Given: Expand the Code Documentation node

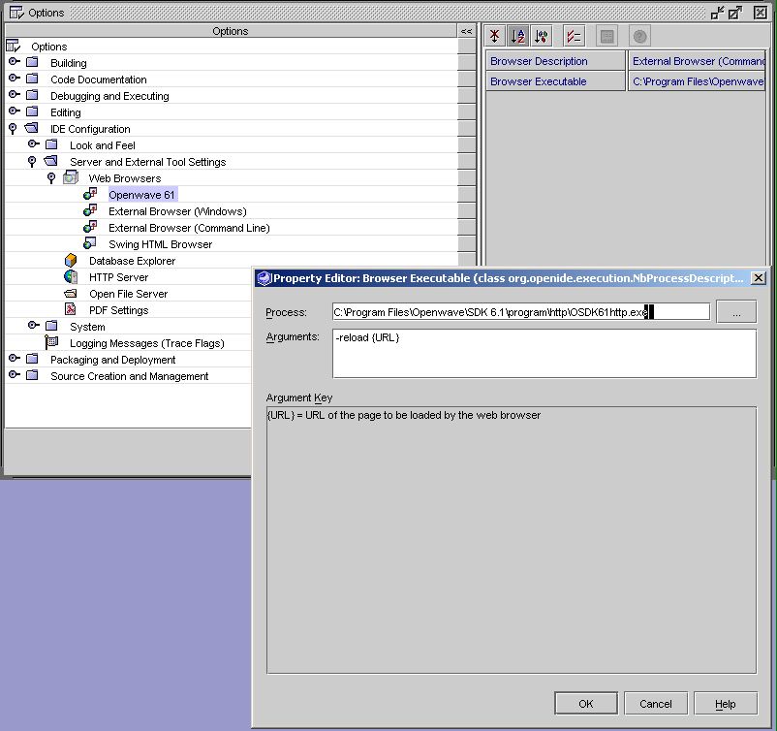Looking at the screenshot, I should [x=14, y=78].
